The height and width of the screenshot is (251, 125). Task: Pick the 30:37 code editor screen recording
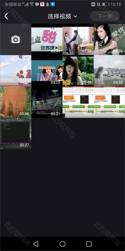click(16, 134)
